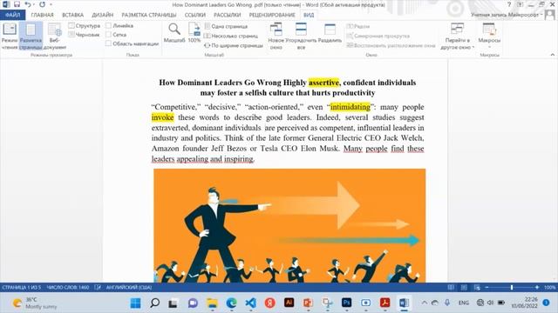
Task: Click language АНГЛИЙСКИЙ (США) in status bar
Action: (x=129, y=287)
